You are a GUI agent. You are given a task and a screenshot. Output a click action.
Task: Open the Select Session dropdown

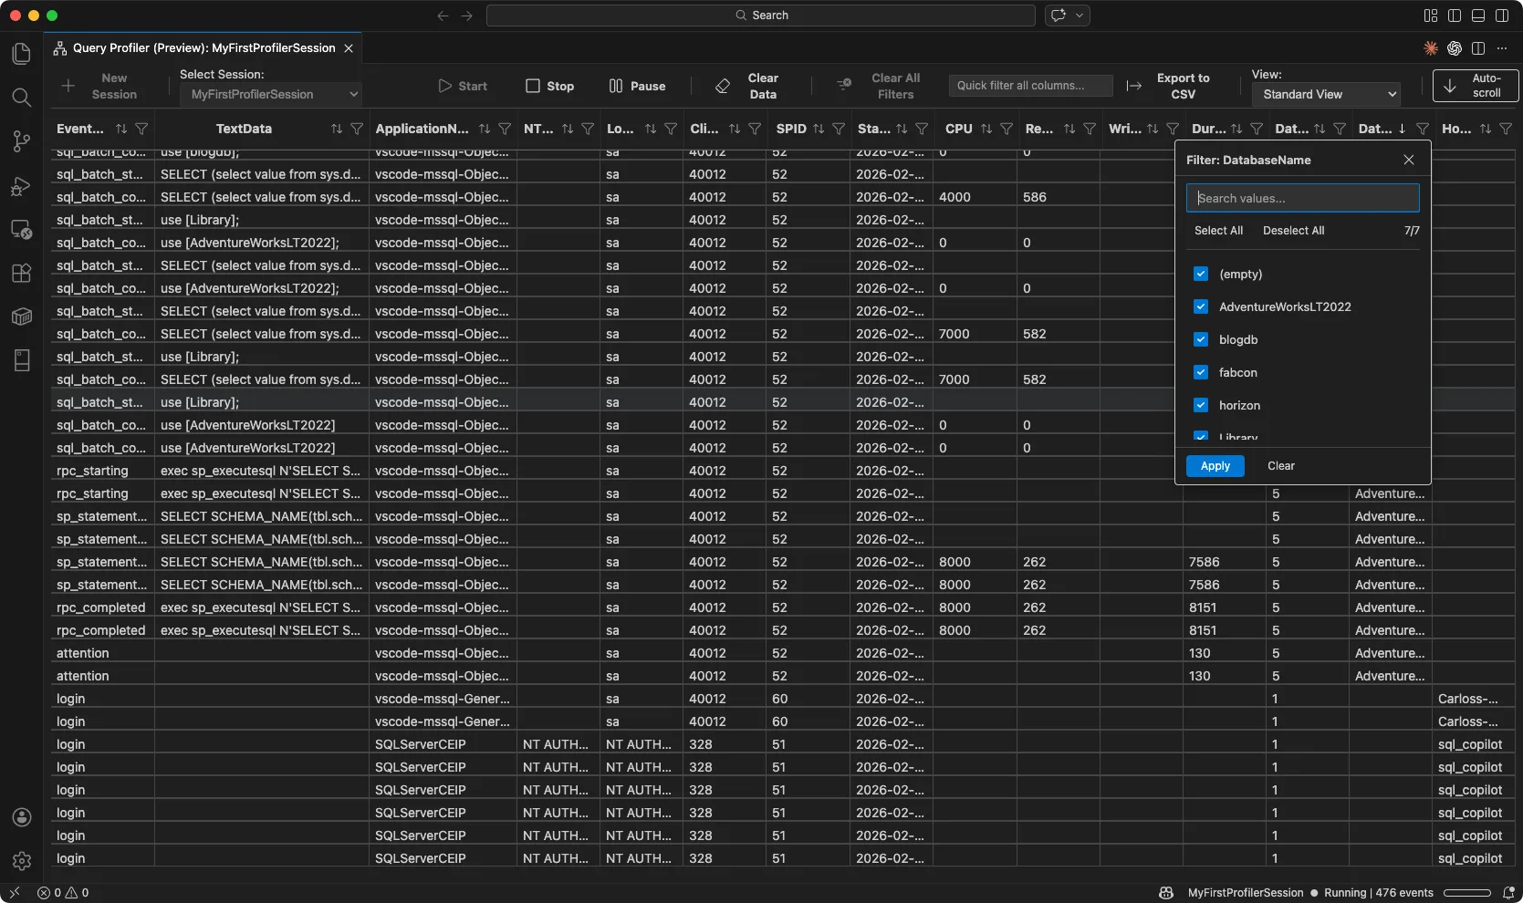click(270, 94)
